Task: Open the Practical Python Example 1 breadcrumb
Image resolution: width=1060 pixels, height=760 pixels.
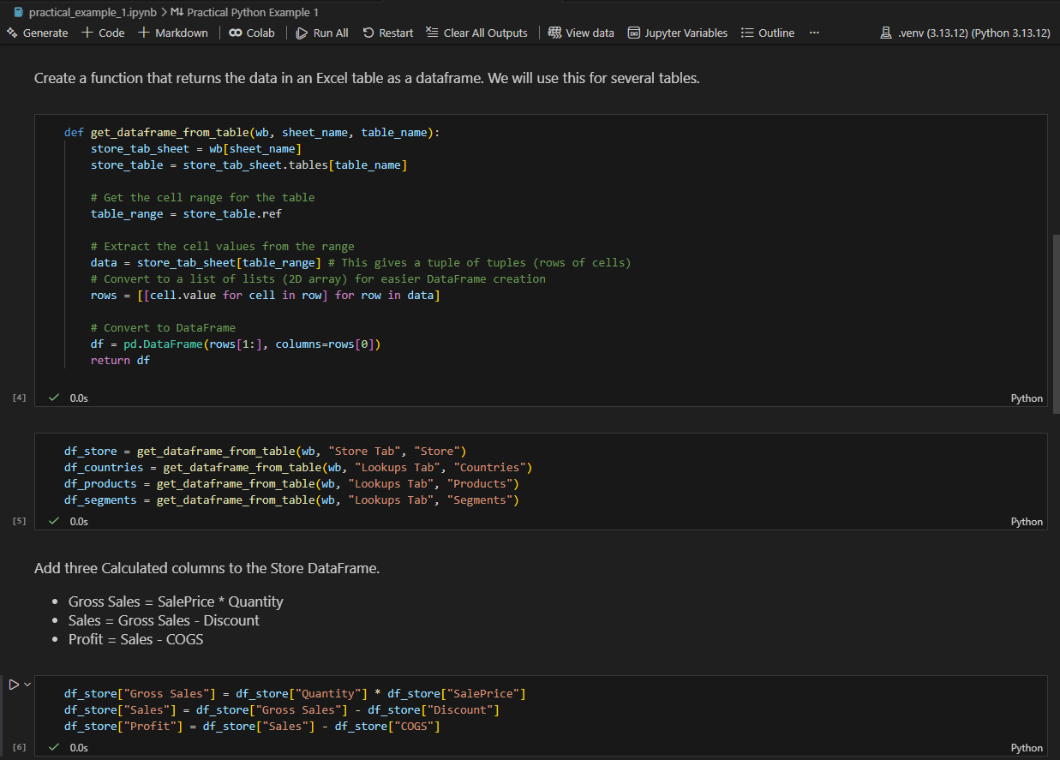Action: click(x=248, y=12)
